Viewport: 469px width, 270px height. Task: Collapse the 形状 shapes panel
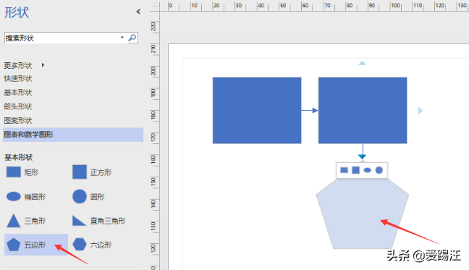138,12
